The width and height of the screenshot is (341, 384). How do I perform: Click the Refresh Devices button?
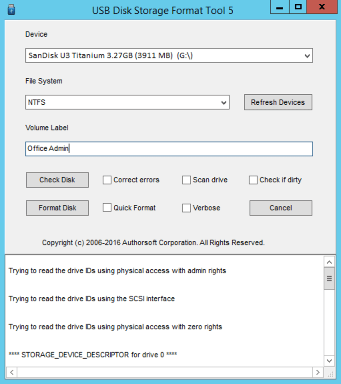click(x=278, y=102)
